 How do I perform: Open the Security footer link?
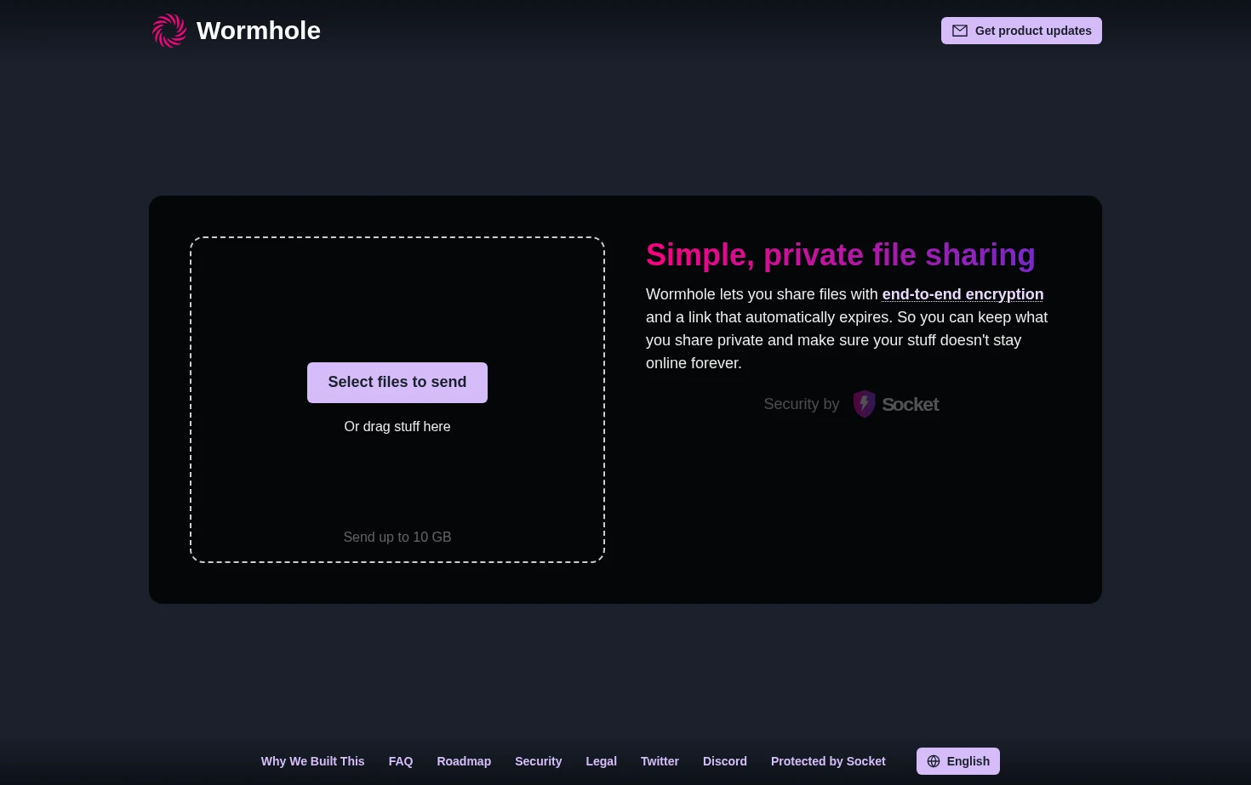539,761
